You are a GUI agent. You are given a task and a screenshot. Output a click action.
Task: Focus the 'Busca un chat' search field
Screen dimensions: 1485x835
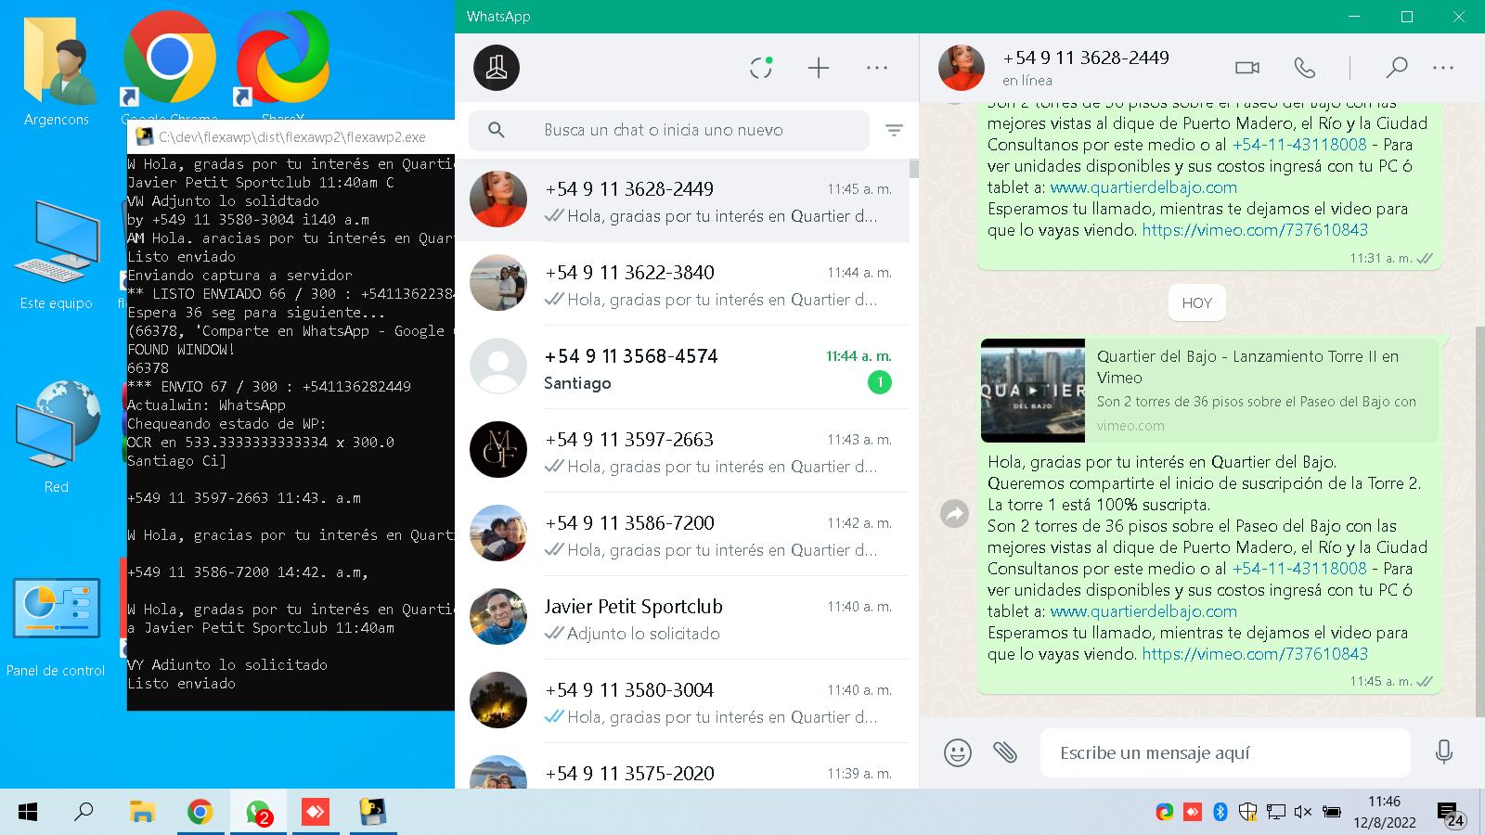[x=669, y=130]
